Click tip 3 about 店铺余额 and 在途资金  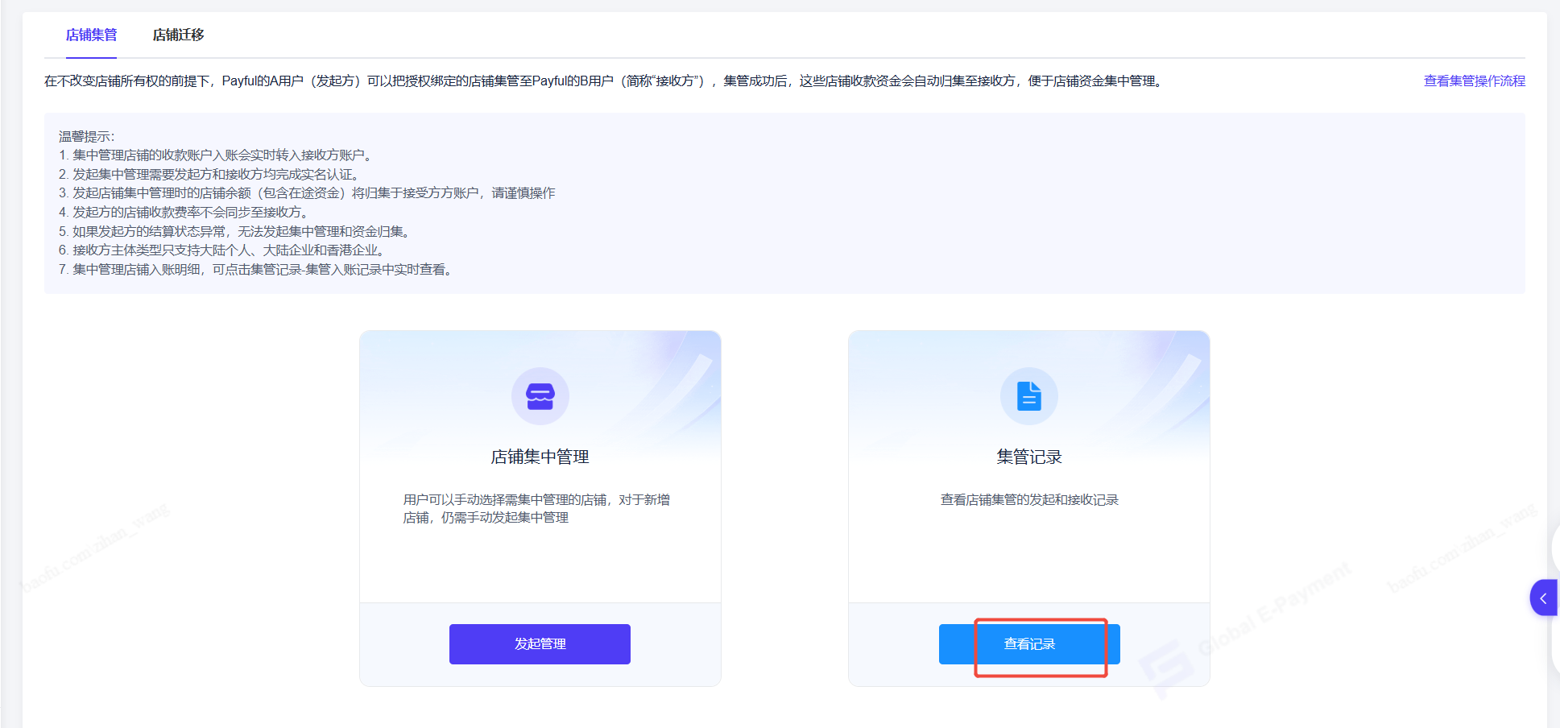(307, 193)
